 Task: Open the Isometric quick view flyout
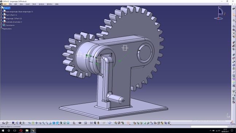coord(57,123)
